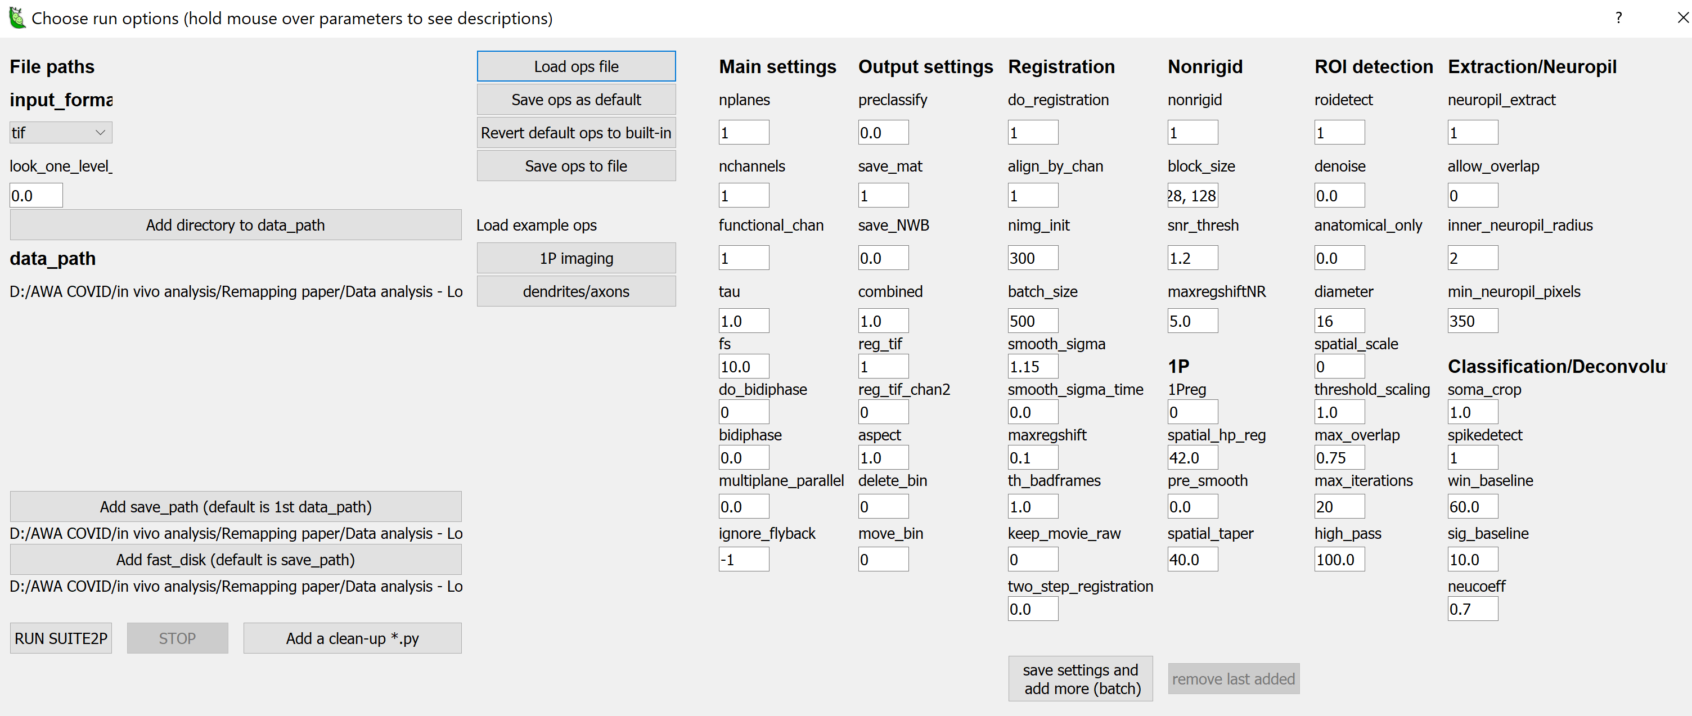Click the Suite2p mouse logo icon
Viewport: 1692px width, 716px height.
[x=16, y=18]
